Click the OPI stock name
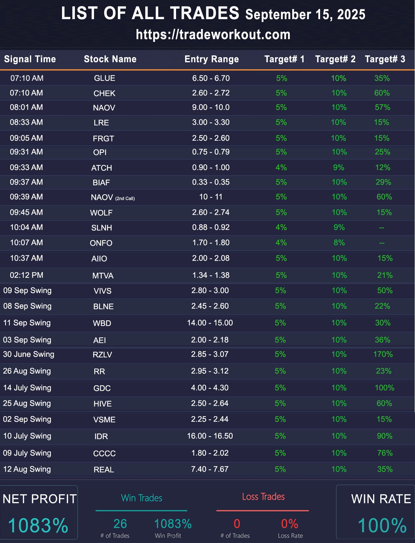415x543 pixels. [x=100, y=152]
